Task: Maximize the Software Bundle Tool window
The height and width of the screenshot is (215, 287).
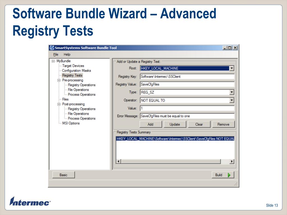Action: tap(229, 48)
